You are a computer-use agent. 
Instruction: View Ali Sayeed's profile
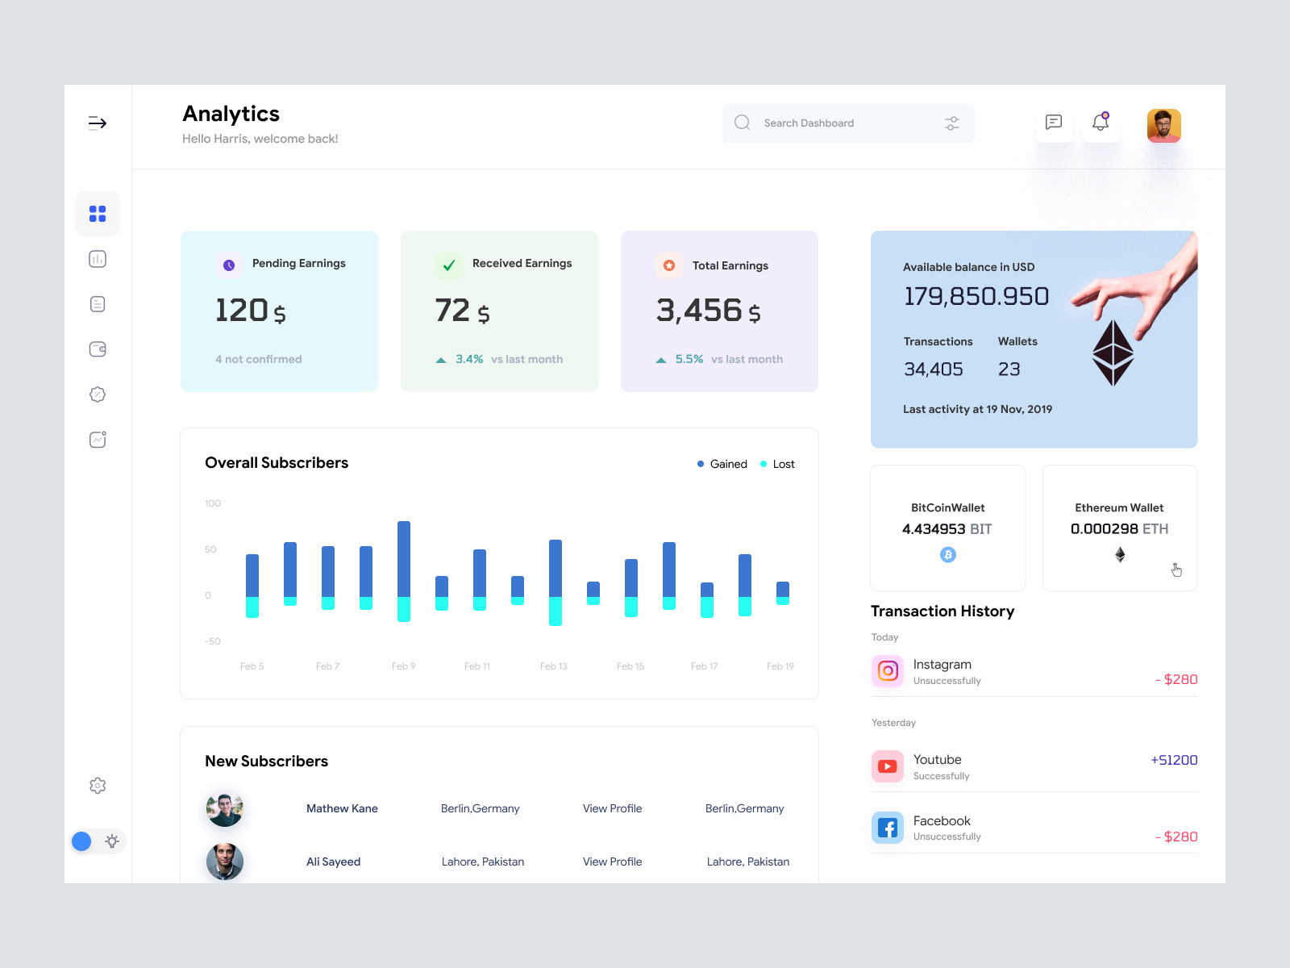click(612, 862)
